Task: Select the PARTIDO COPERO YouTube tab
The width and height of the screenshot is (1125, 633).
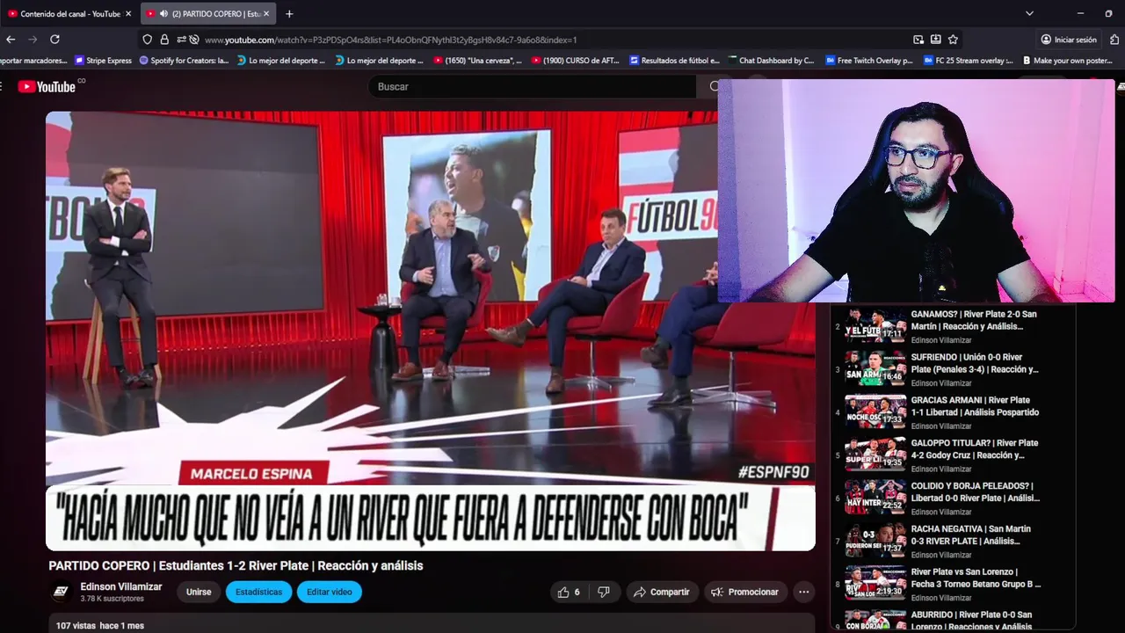Action: [x=207, y=14]
